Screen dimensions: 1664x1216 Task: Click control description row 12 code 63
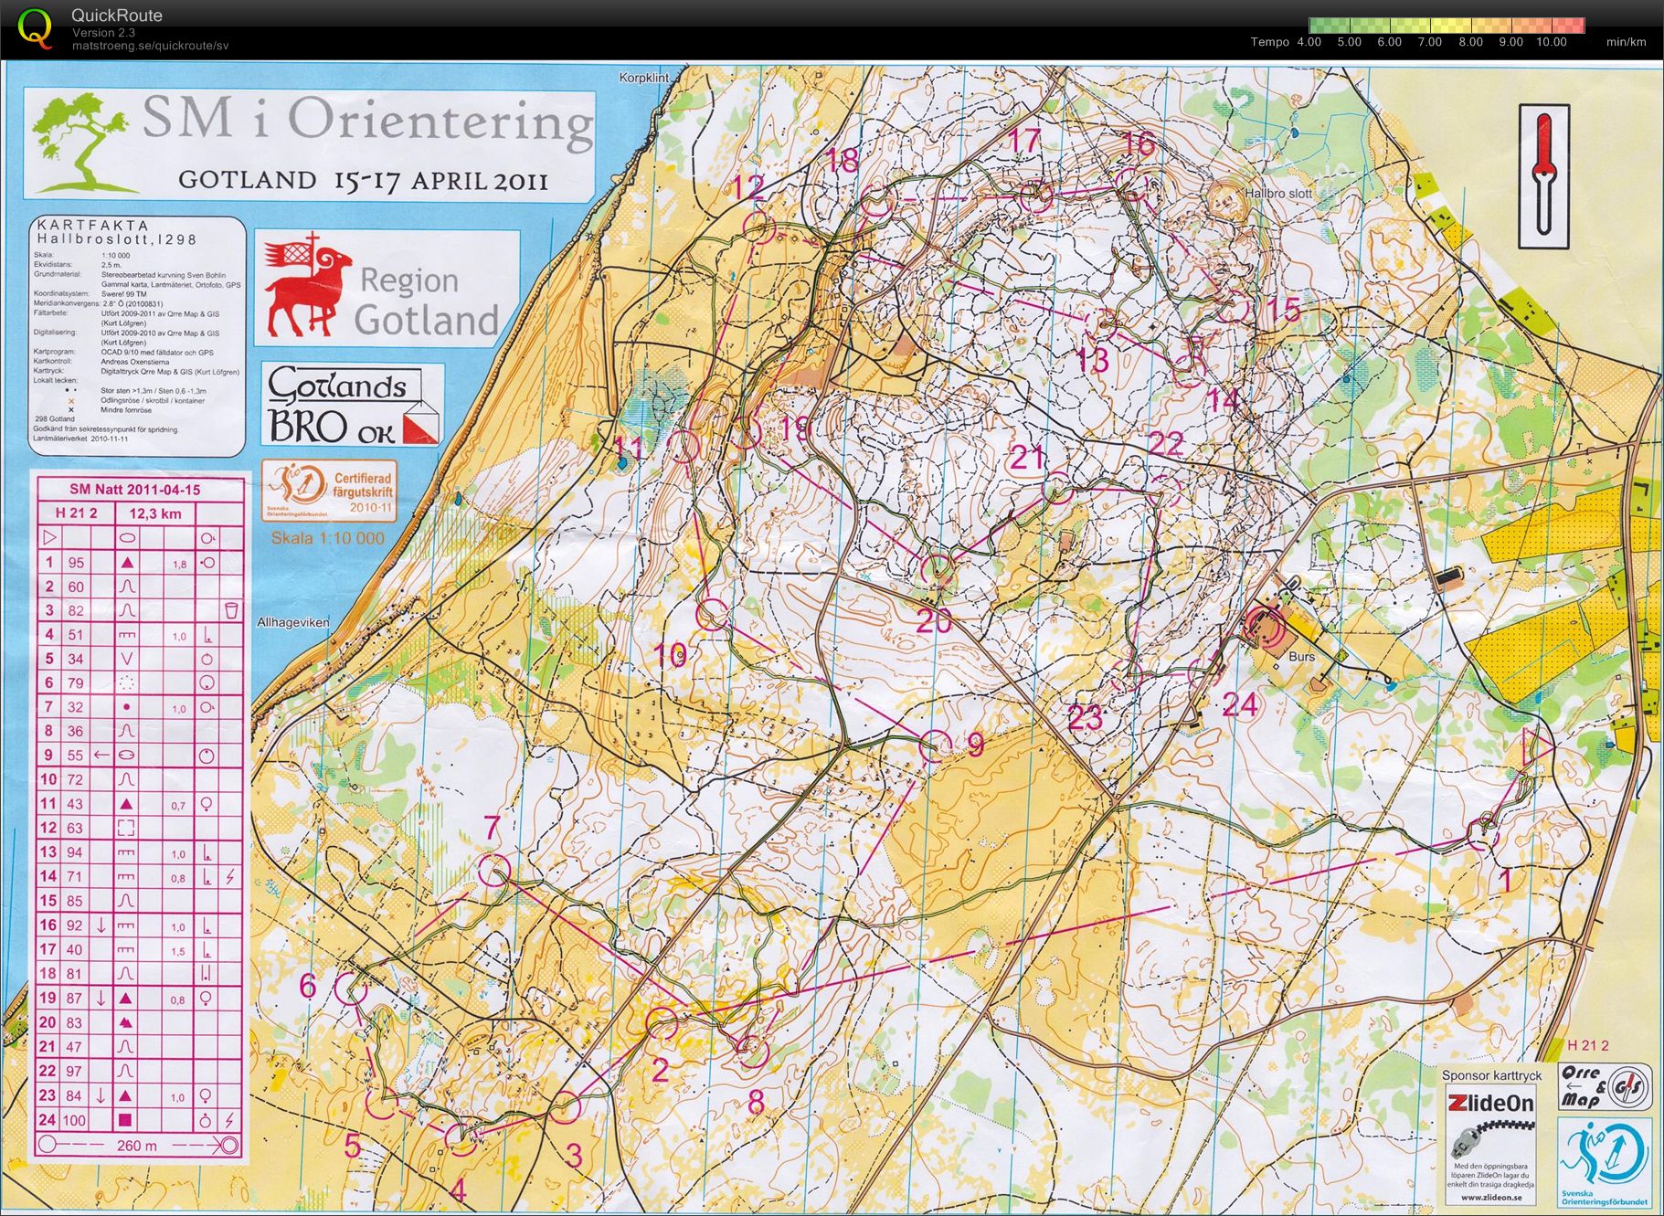click(75, 828)
